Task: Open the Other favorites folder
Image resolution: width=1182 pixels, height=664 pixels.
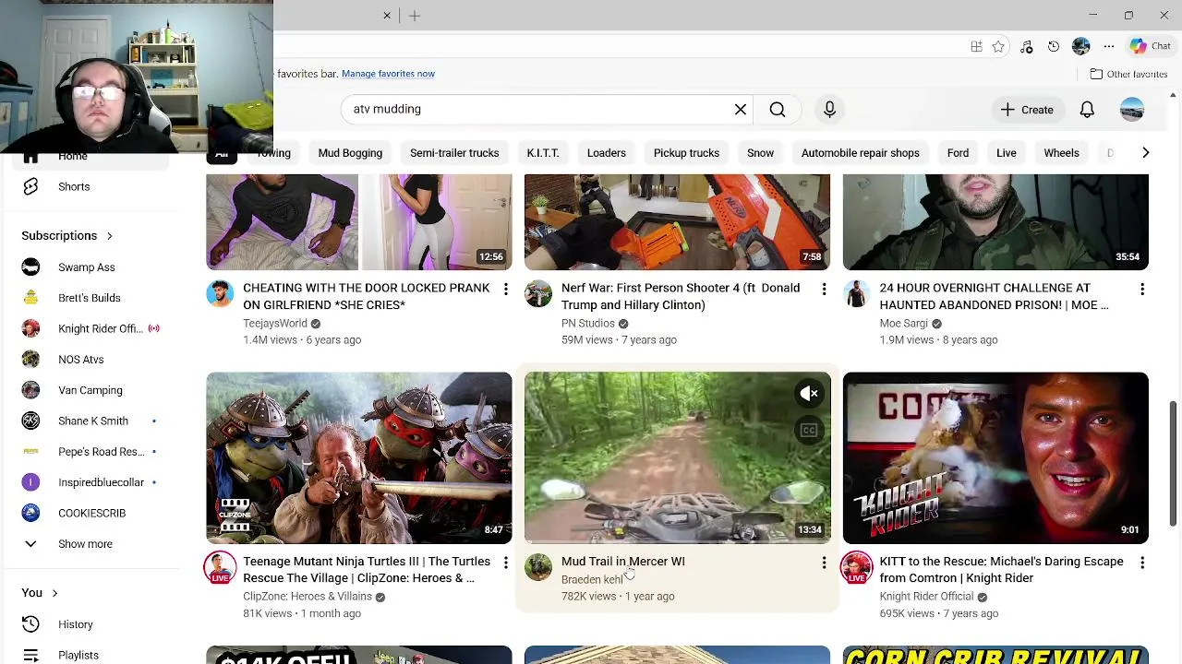Action: [1128, 74]
